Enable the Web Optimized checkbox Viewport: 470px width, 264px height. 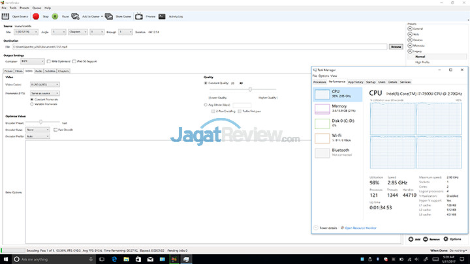tap(48, 61)
